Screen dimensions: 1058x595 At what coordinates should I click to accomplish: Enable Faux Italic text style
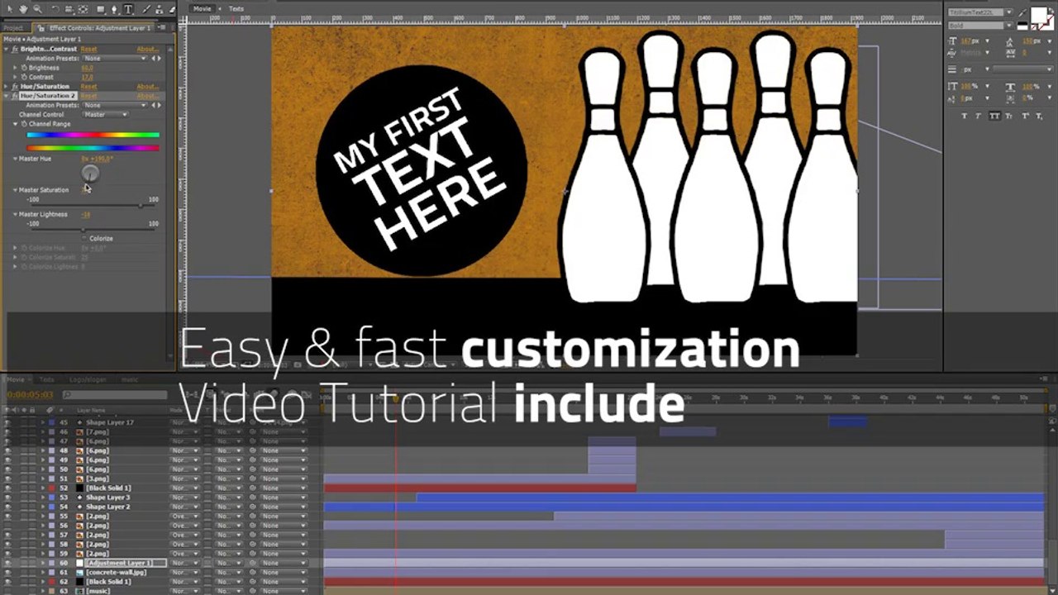[x=979, y=116]
